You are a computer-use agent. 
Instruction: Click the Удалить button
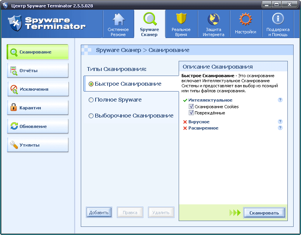(161, 213)
